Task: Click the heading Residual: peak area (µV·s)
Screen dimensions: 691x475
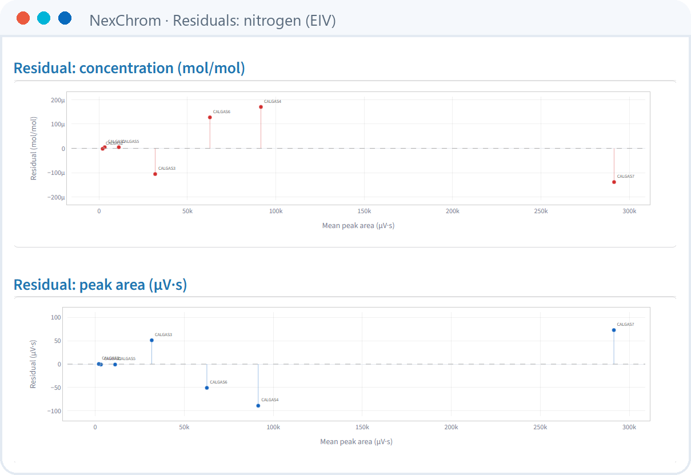Action: [x=100, y=284]
